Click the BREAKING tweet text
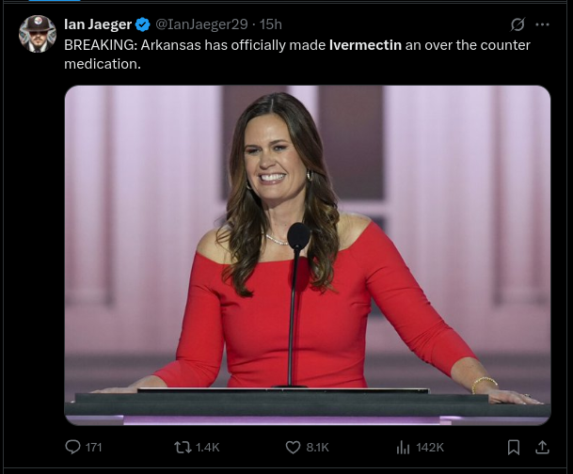 [x=188, y=45]
